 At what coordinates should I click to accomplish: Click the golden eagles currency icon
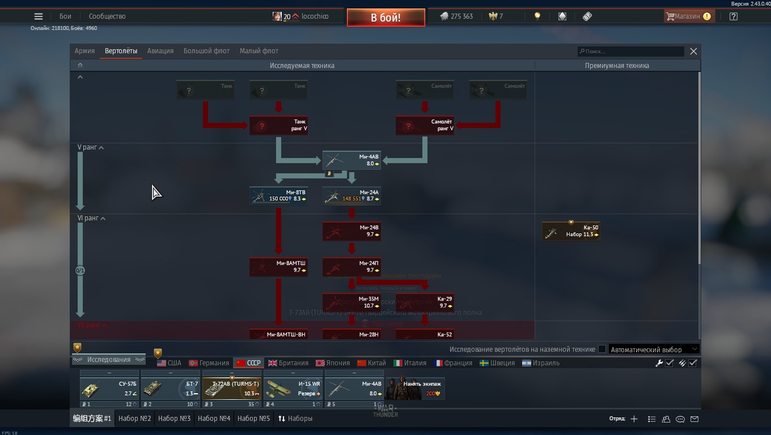point(493,16)
